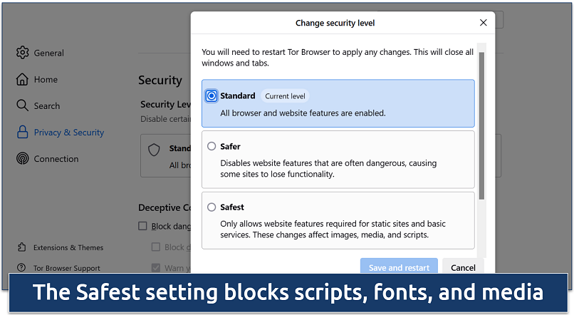Click the General gear icon
Viewport: 574px width, 315px height.
(x=22, y=53)
